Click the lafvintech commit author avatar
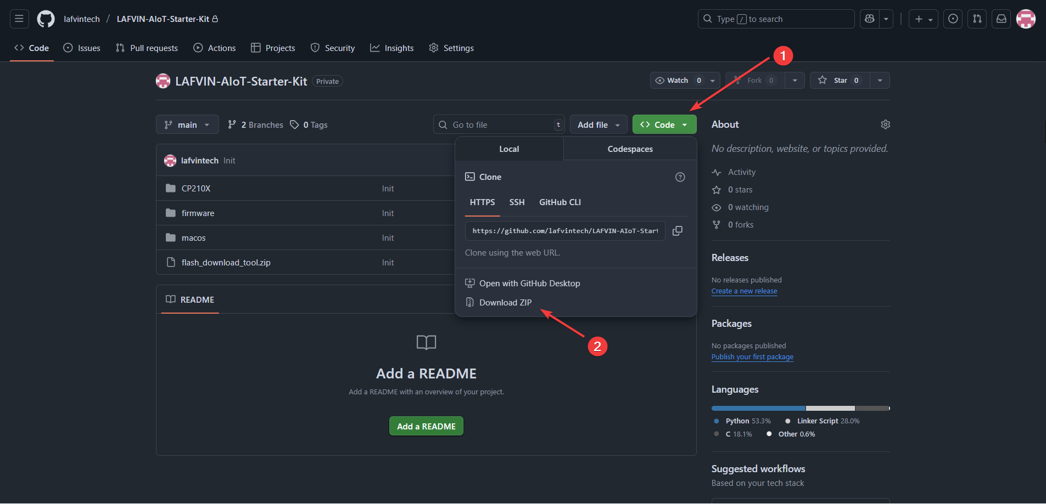 (170, 161)
